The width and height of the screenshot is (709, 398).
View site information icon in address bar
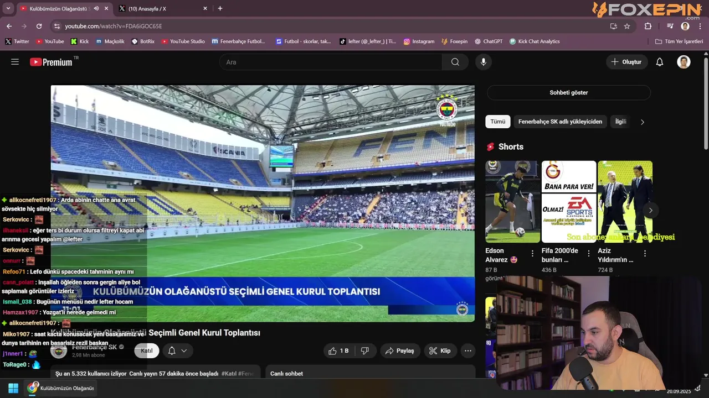[x=56, y=26]
